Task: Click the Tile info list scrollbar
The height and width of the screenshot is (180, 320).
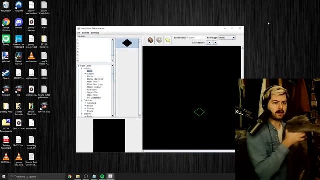Action: coord(112,50)
